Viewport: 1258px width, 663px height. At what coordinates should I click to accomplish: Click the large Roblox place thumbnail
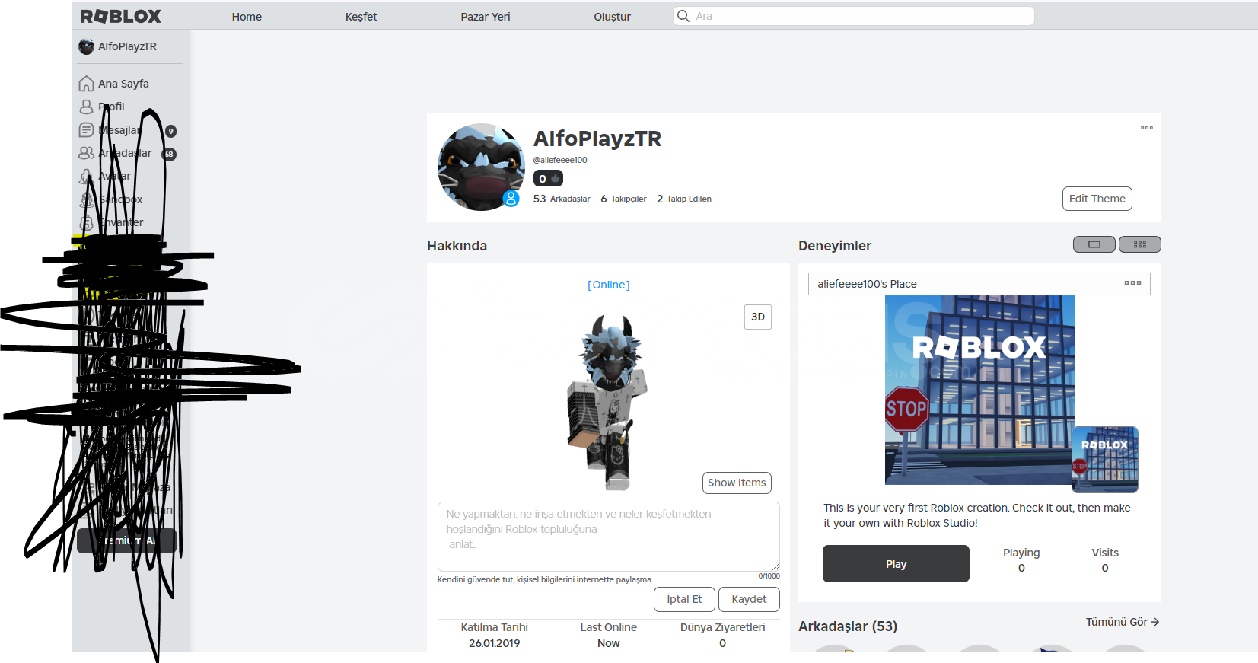[x=979, y=390]
